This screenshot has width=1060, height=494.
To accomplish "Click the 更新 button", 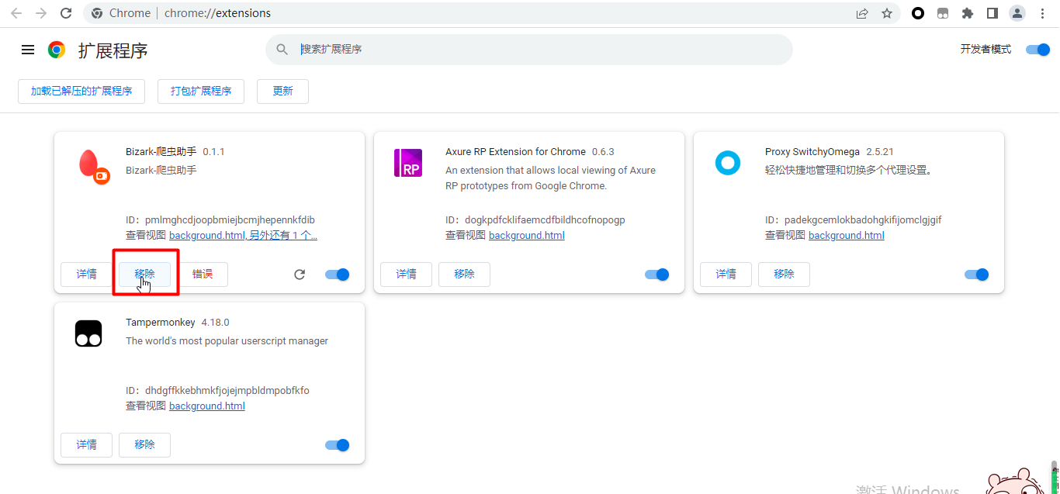I will [x=282, y=91].
